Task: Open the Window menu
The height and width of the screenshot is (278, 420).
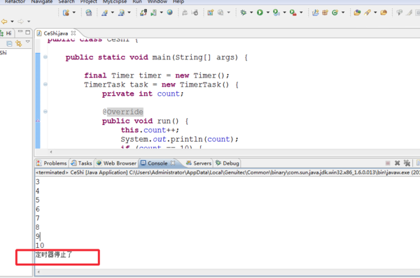Action: pyautogui.click(x=157, y=1)
